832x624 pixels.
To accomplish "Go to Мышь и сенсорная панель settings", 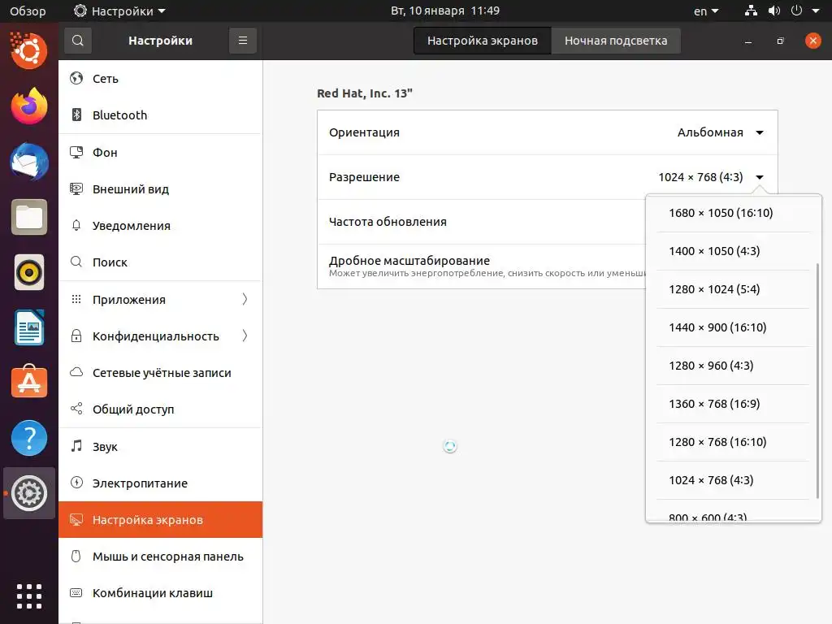I will (x=167, y=557).
